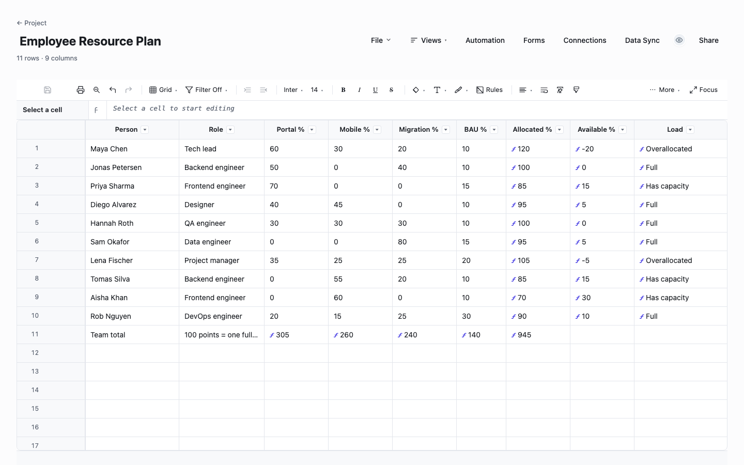744x465 pixels.
Task: Select the Allocated total 945 cell
Action: click(538, 335)
